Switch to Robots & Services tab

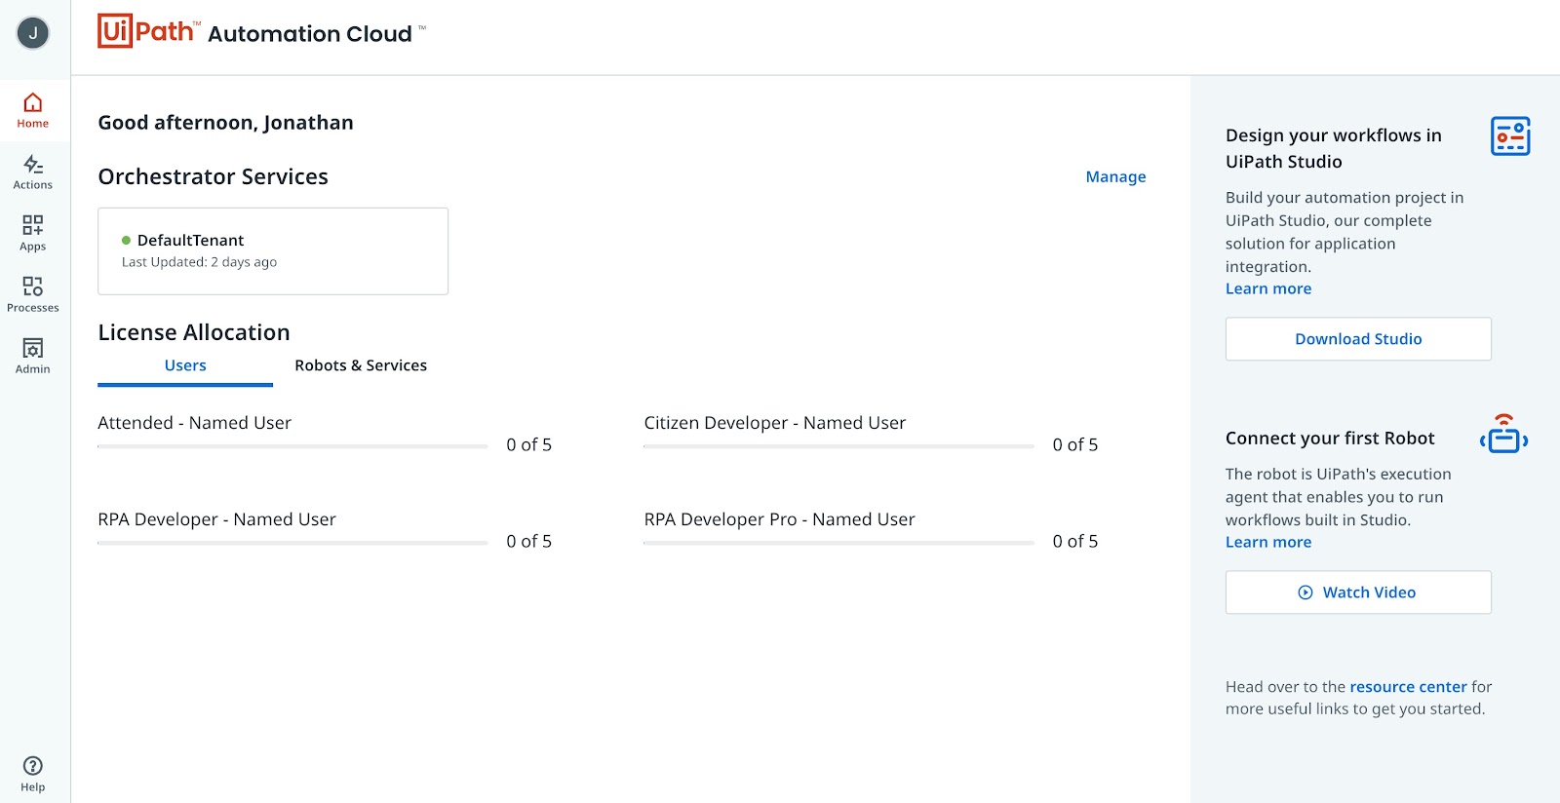coord(361,365)
